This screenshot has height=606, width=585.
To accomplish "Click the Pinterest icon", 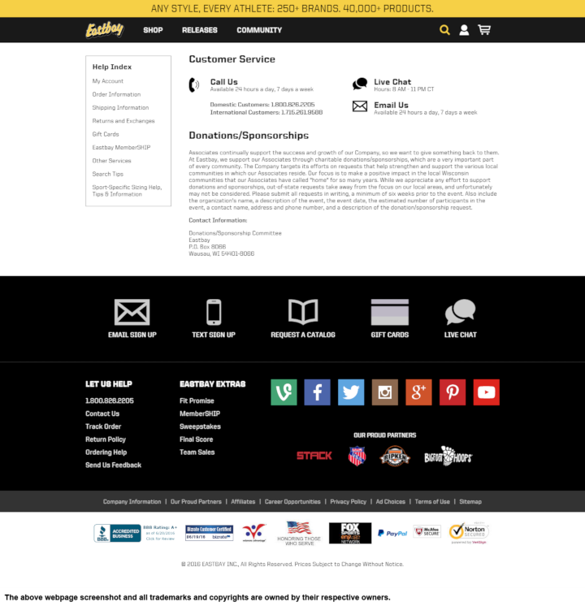I will pyautogui.click(x=452, y=392).
